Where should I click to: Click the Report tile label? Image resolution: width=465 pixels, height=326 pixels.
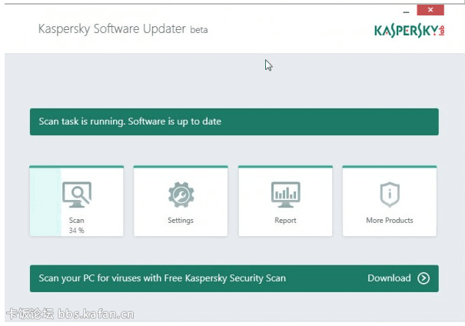click(x=285, y=221)
